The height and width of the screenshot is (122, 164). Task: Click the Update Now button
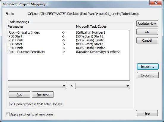pos(147,24)
